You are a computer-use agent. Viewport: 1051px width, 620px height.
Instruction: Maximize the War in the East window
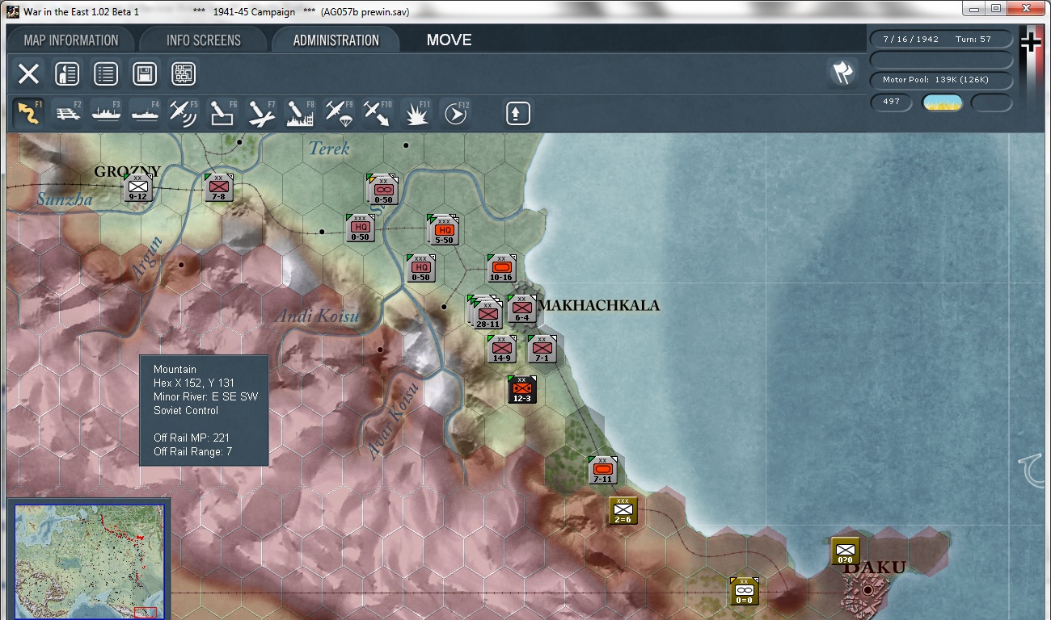click(x=996, y=8)
